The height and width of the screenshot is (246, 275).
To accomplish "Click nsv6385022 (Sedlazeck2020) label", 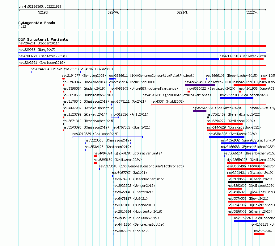I will coord(211,88).
